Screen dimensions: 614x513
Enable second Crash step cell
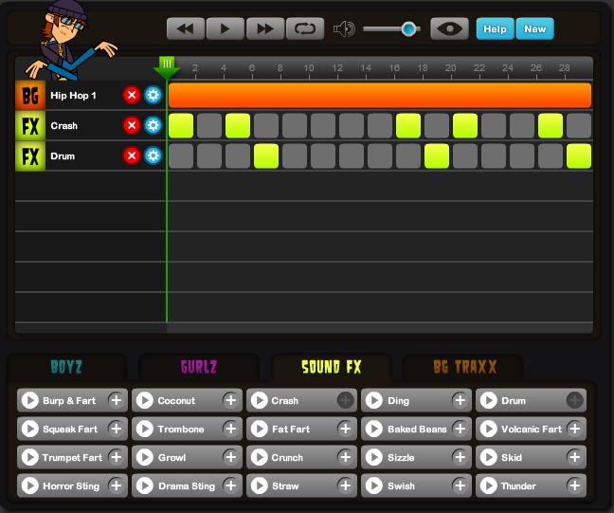(x=209, y=126)
